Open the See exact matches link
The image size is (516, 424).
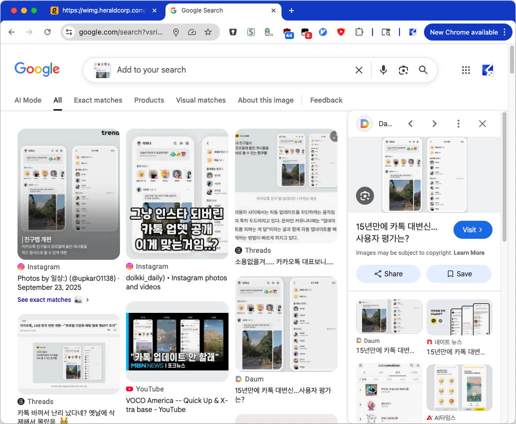pyautogui.click(x=44, y=300)
